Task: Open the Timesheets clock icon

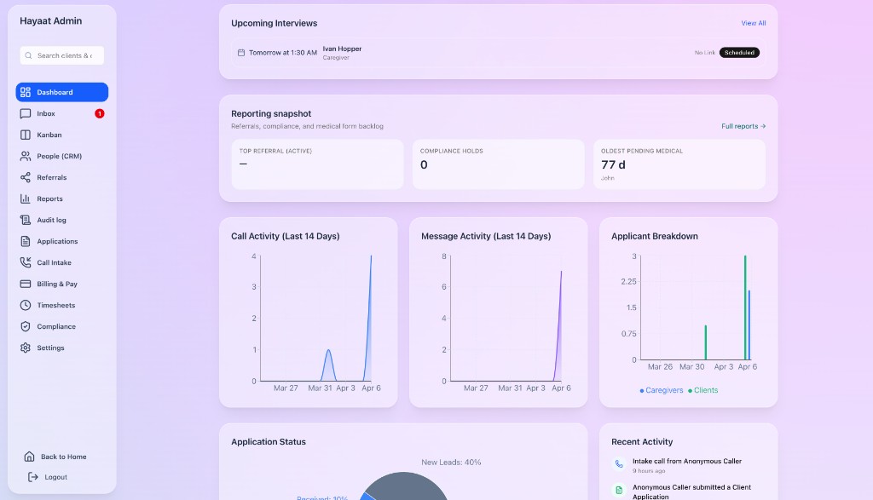Action: [x=27, y=305]
